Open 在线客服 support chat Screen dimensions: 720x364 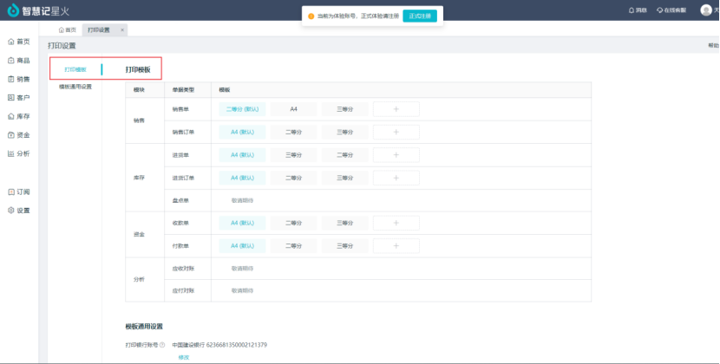pyautogui.click(x=671, y=10)
